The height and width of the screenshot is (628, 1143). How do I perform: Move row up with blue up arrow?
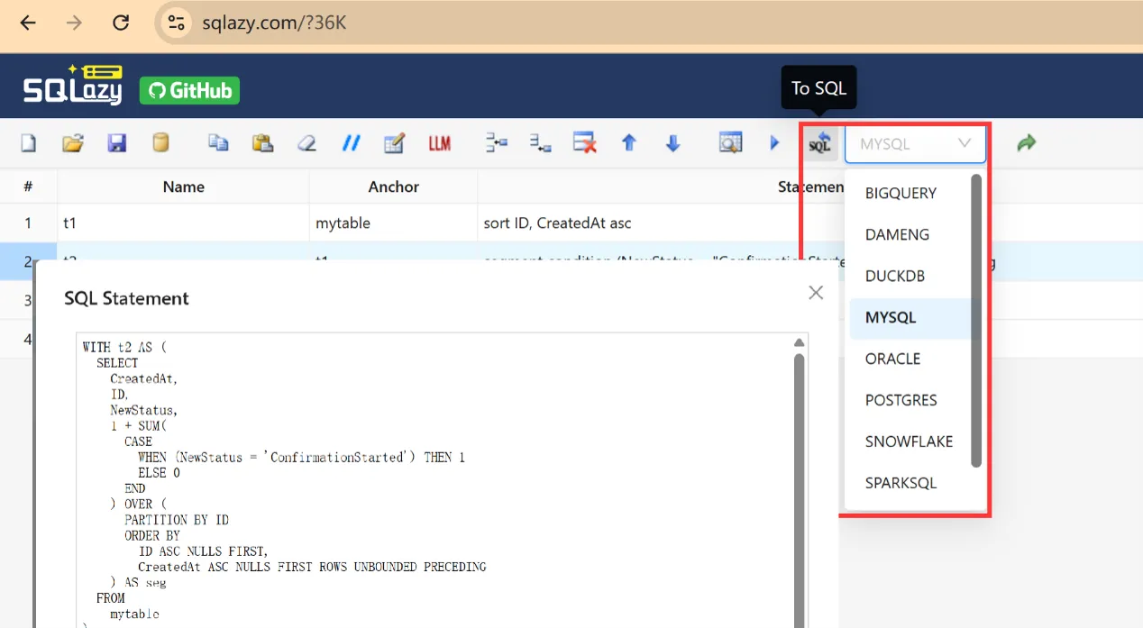pos(629,143)
